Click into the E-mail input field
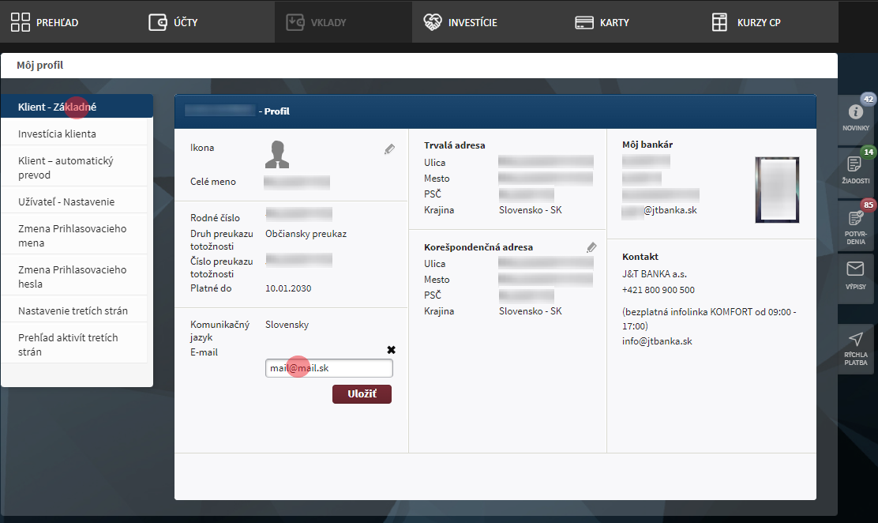 (x=328, y=368)
